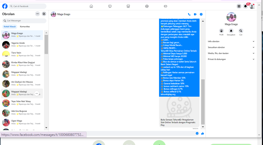Start a voice call with Maga Enago

coord(189,14)
